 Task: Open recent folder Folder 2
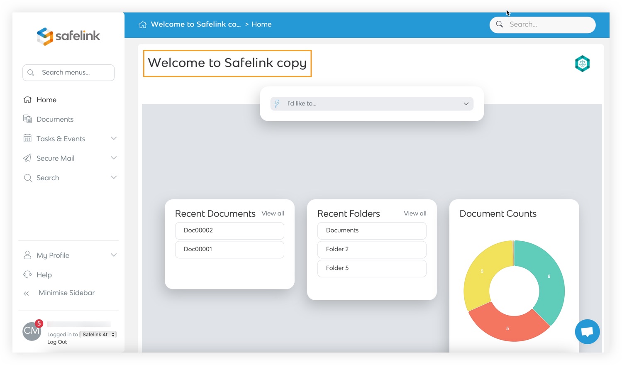(372, 250)
